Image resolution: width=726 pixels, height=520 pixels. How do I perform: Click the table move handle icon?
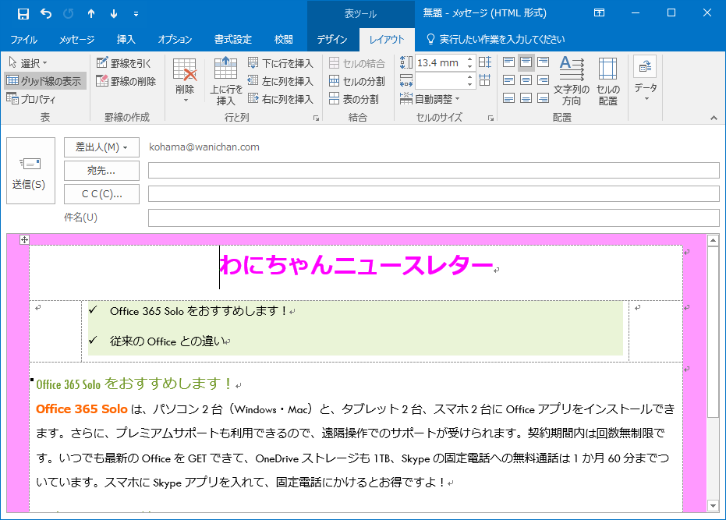[24, 240]
